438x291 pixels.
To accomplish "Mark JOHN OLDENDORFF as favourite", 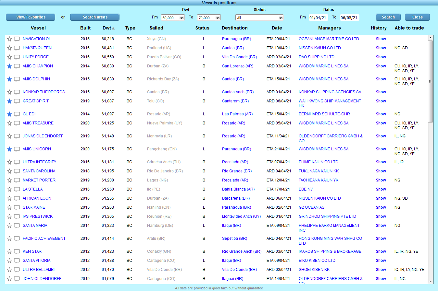I will point(9,279).
